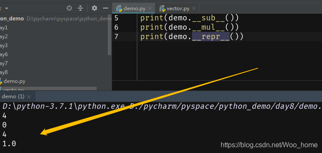This screenshot has height=153, width=322.
Task: Open the project view dropdown arrow
Action: (x=6, y=8)
